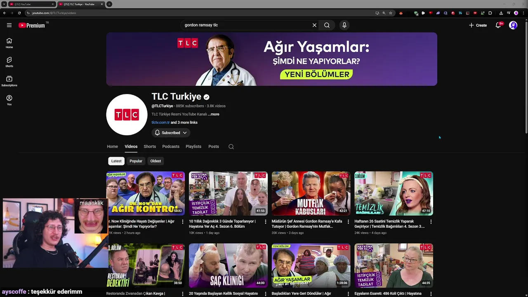Open the browser tab search dropdown
The width and height of the screenshot is (528, 297).
click(4, 4)
